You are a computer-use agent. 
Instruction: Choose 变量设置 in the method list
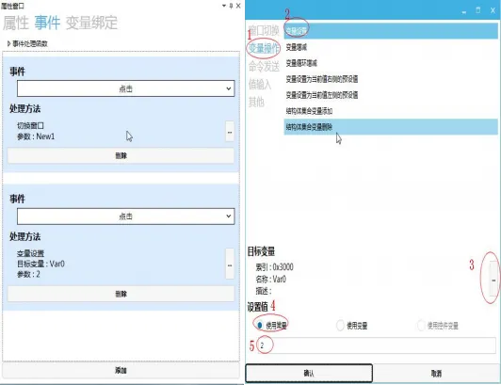pyautogui.click(x=391, y=31)
